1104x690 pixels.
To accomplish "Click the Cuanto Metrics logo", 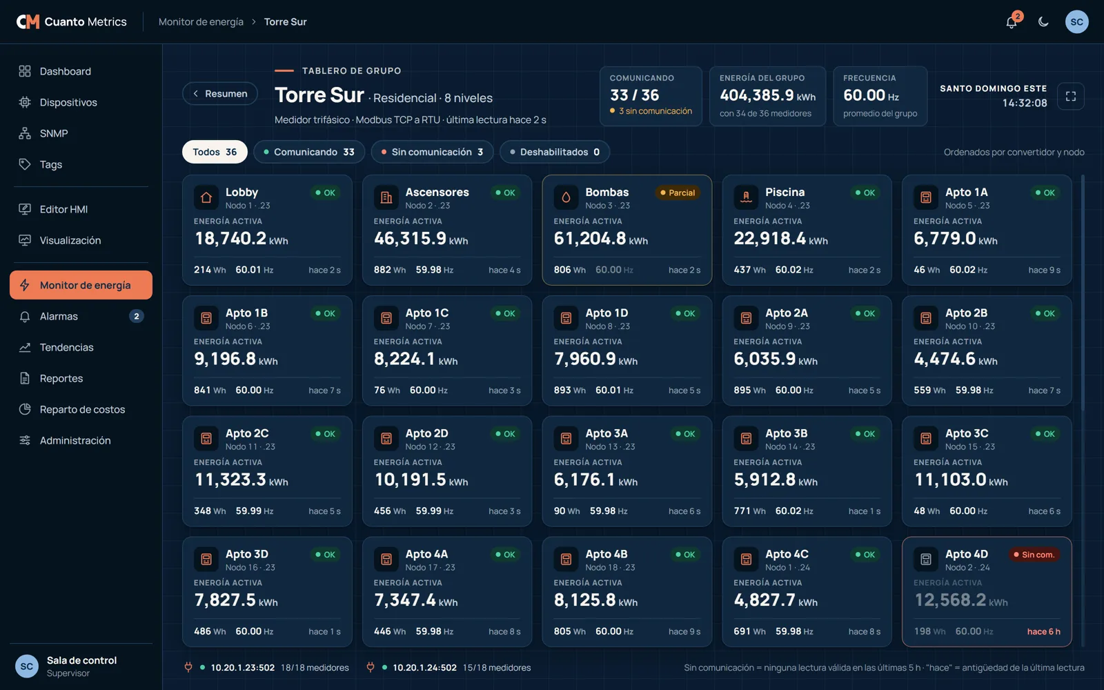I will (72, 22).
